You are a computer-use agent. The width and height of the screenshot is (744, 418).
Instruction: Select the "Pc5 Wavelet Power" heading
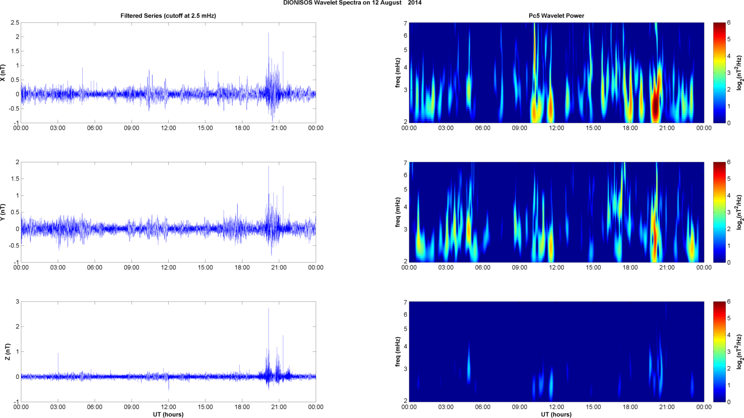click(556, 16)
